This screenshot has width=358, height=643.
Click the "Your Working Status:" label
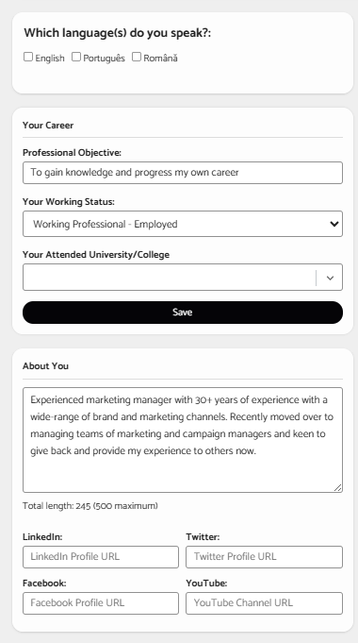pyautogui.click(x=69, y=202)
